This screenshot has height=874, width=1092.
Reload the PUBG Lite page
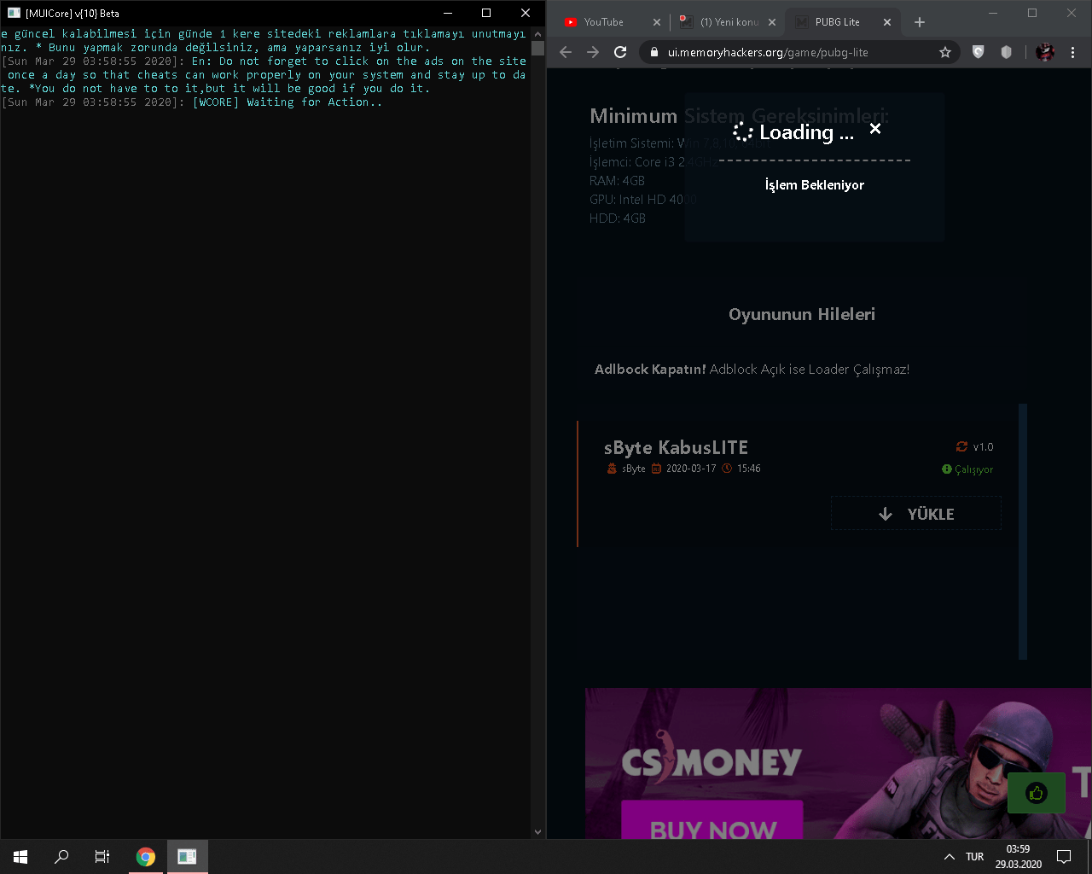click(x=620, y=52)
